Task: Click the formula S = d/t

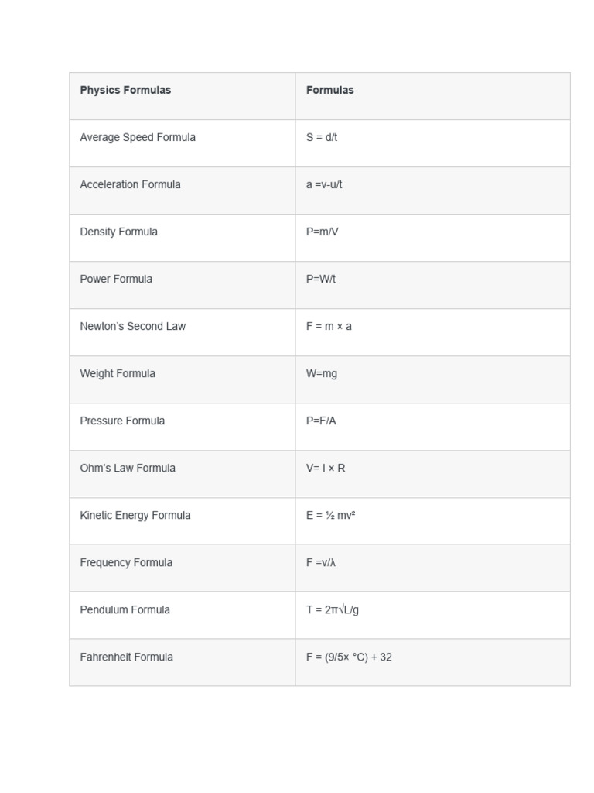Action: pyautogui.click(x=322, y=137)
